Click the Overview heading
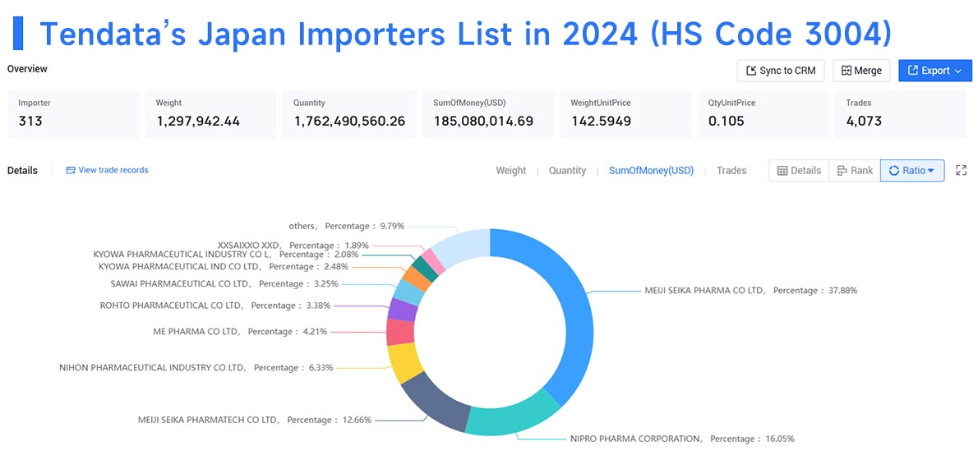The width and height of the screenshot is (978, 455). pyautogui.click(x=27, y=68)
